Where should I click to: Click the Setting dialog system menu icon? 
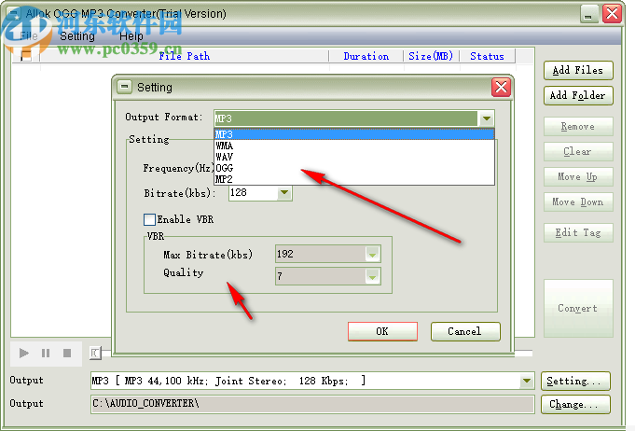pos(124,87)
